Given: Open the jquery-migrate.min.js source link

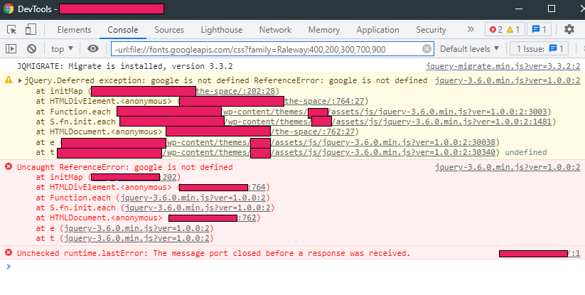Looking at the screenshot, I should (503, 66).
